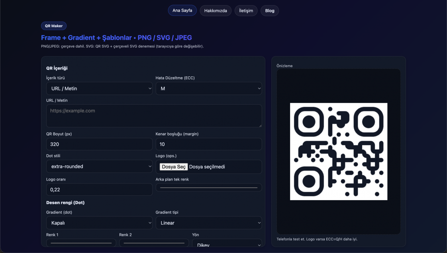Click the Logo oranı input
The height and width of the screenshot is (253, 447).
99,189
